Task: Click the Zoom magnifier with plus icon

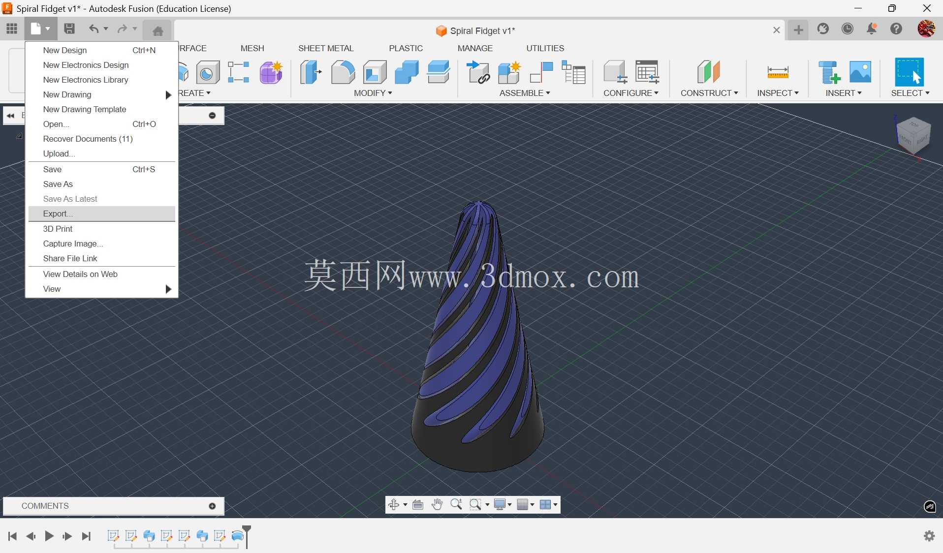Action: pos(456,505)
